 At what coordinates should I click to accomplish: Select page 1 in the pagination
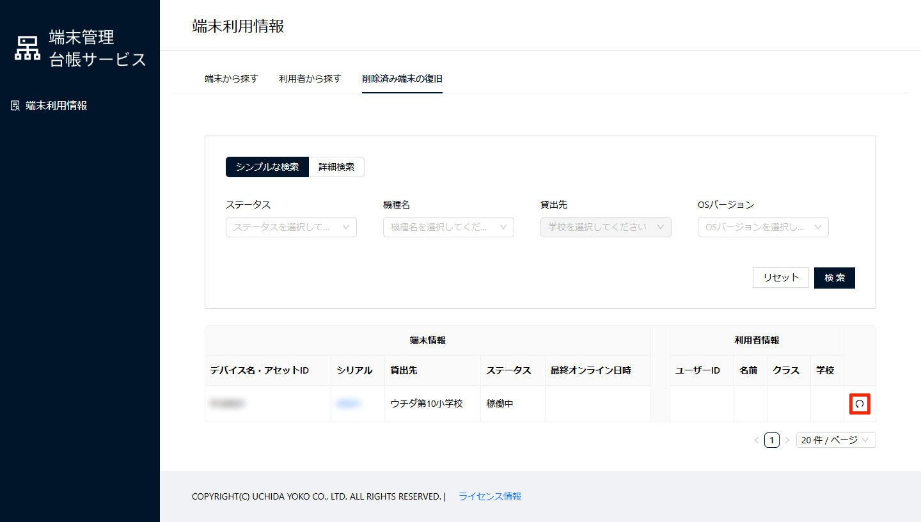772,440
